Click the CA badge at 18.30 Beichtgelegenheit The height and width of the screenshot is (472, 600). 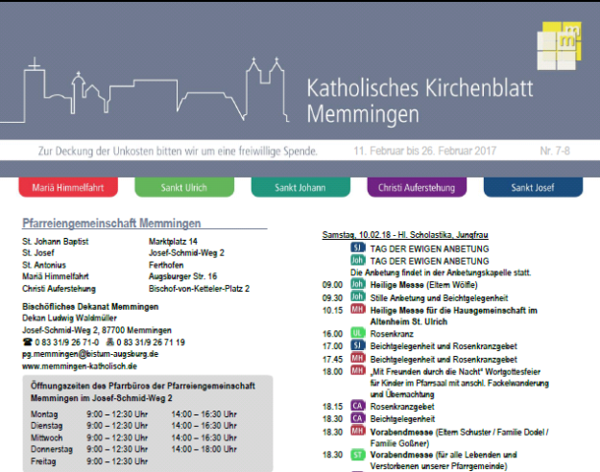357,418
